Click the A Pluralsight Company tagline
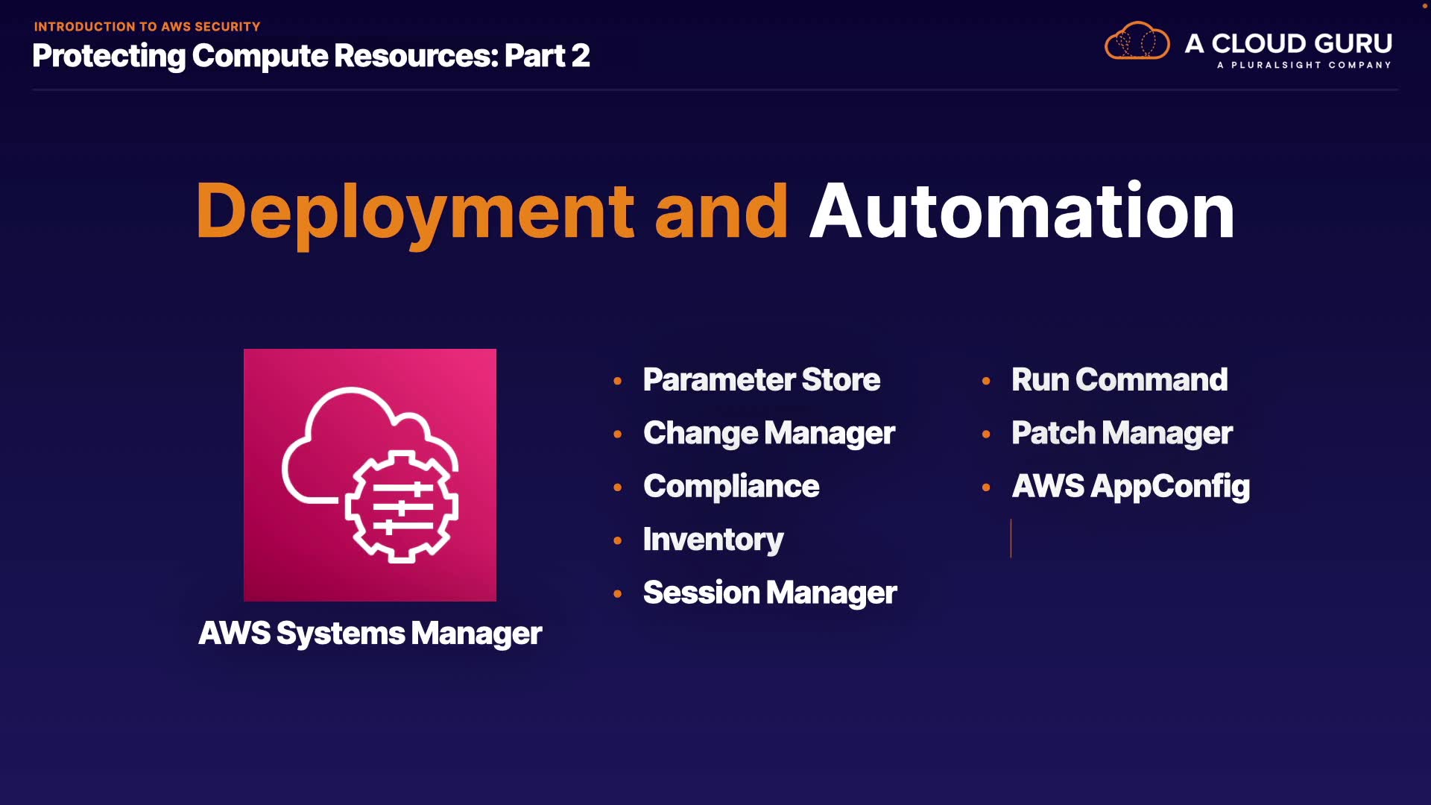This screenshot has height=805, width=1431. [x=1304, y=66]
